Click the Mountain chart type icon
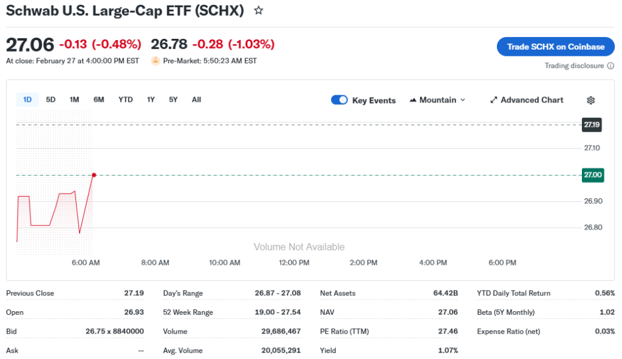The height and width of the screenshot is (359, 622). coord(414,100)
